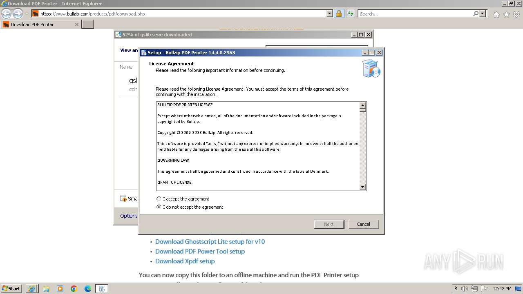Open 'Download PDF Power Tool setup' link
The width and height of the screenshot is (523, 294).
pos(200,251)
